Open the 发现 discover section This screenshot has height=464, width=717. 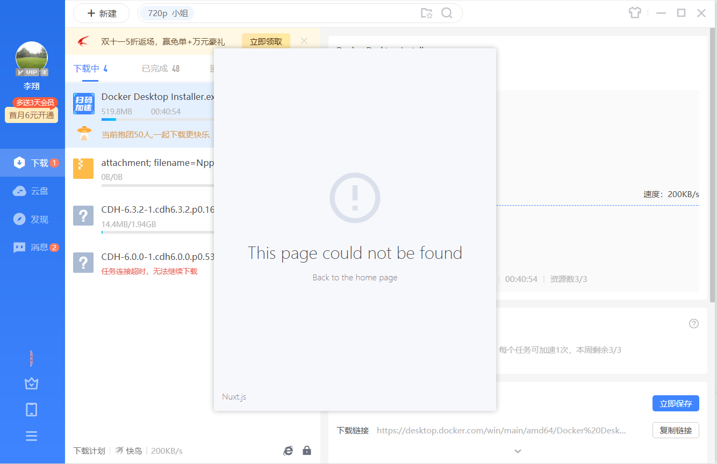pos(32,219)
